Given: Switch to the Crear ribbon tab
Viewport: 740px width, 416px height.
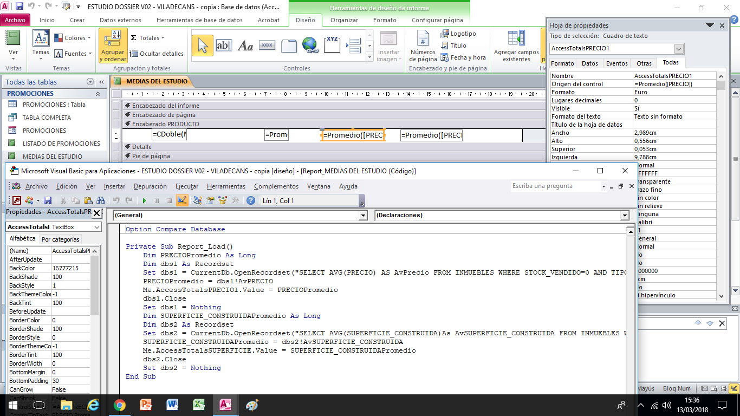Looking at the screenshot, I should tap(77, 20).
